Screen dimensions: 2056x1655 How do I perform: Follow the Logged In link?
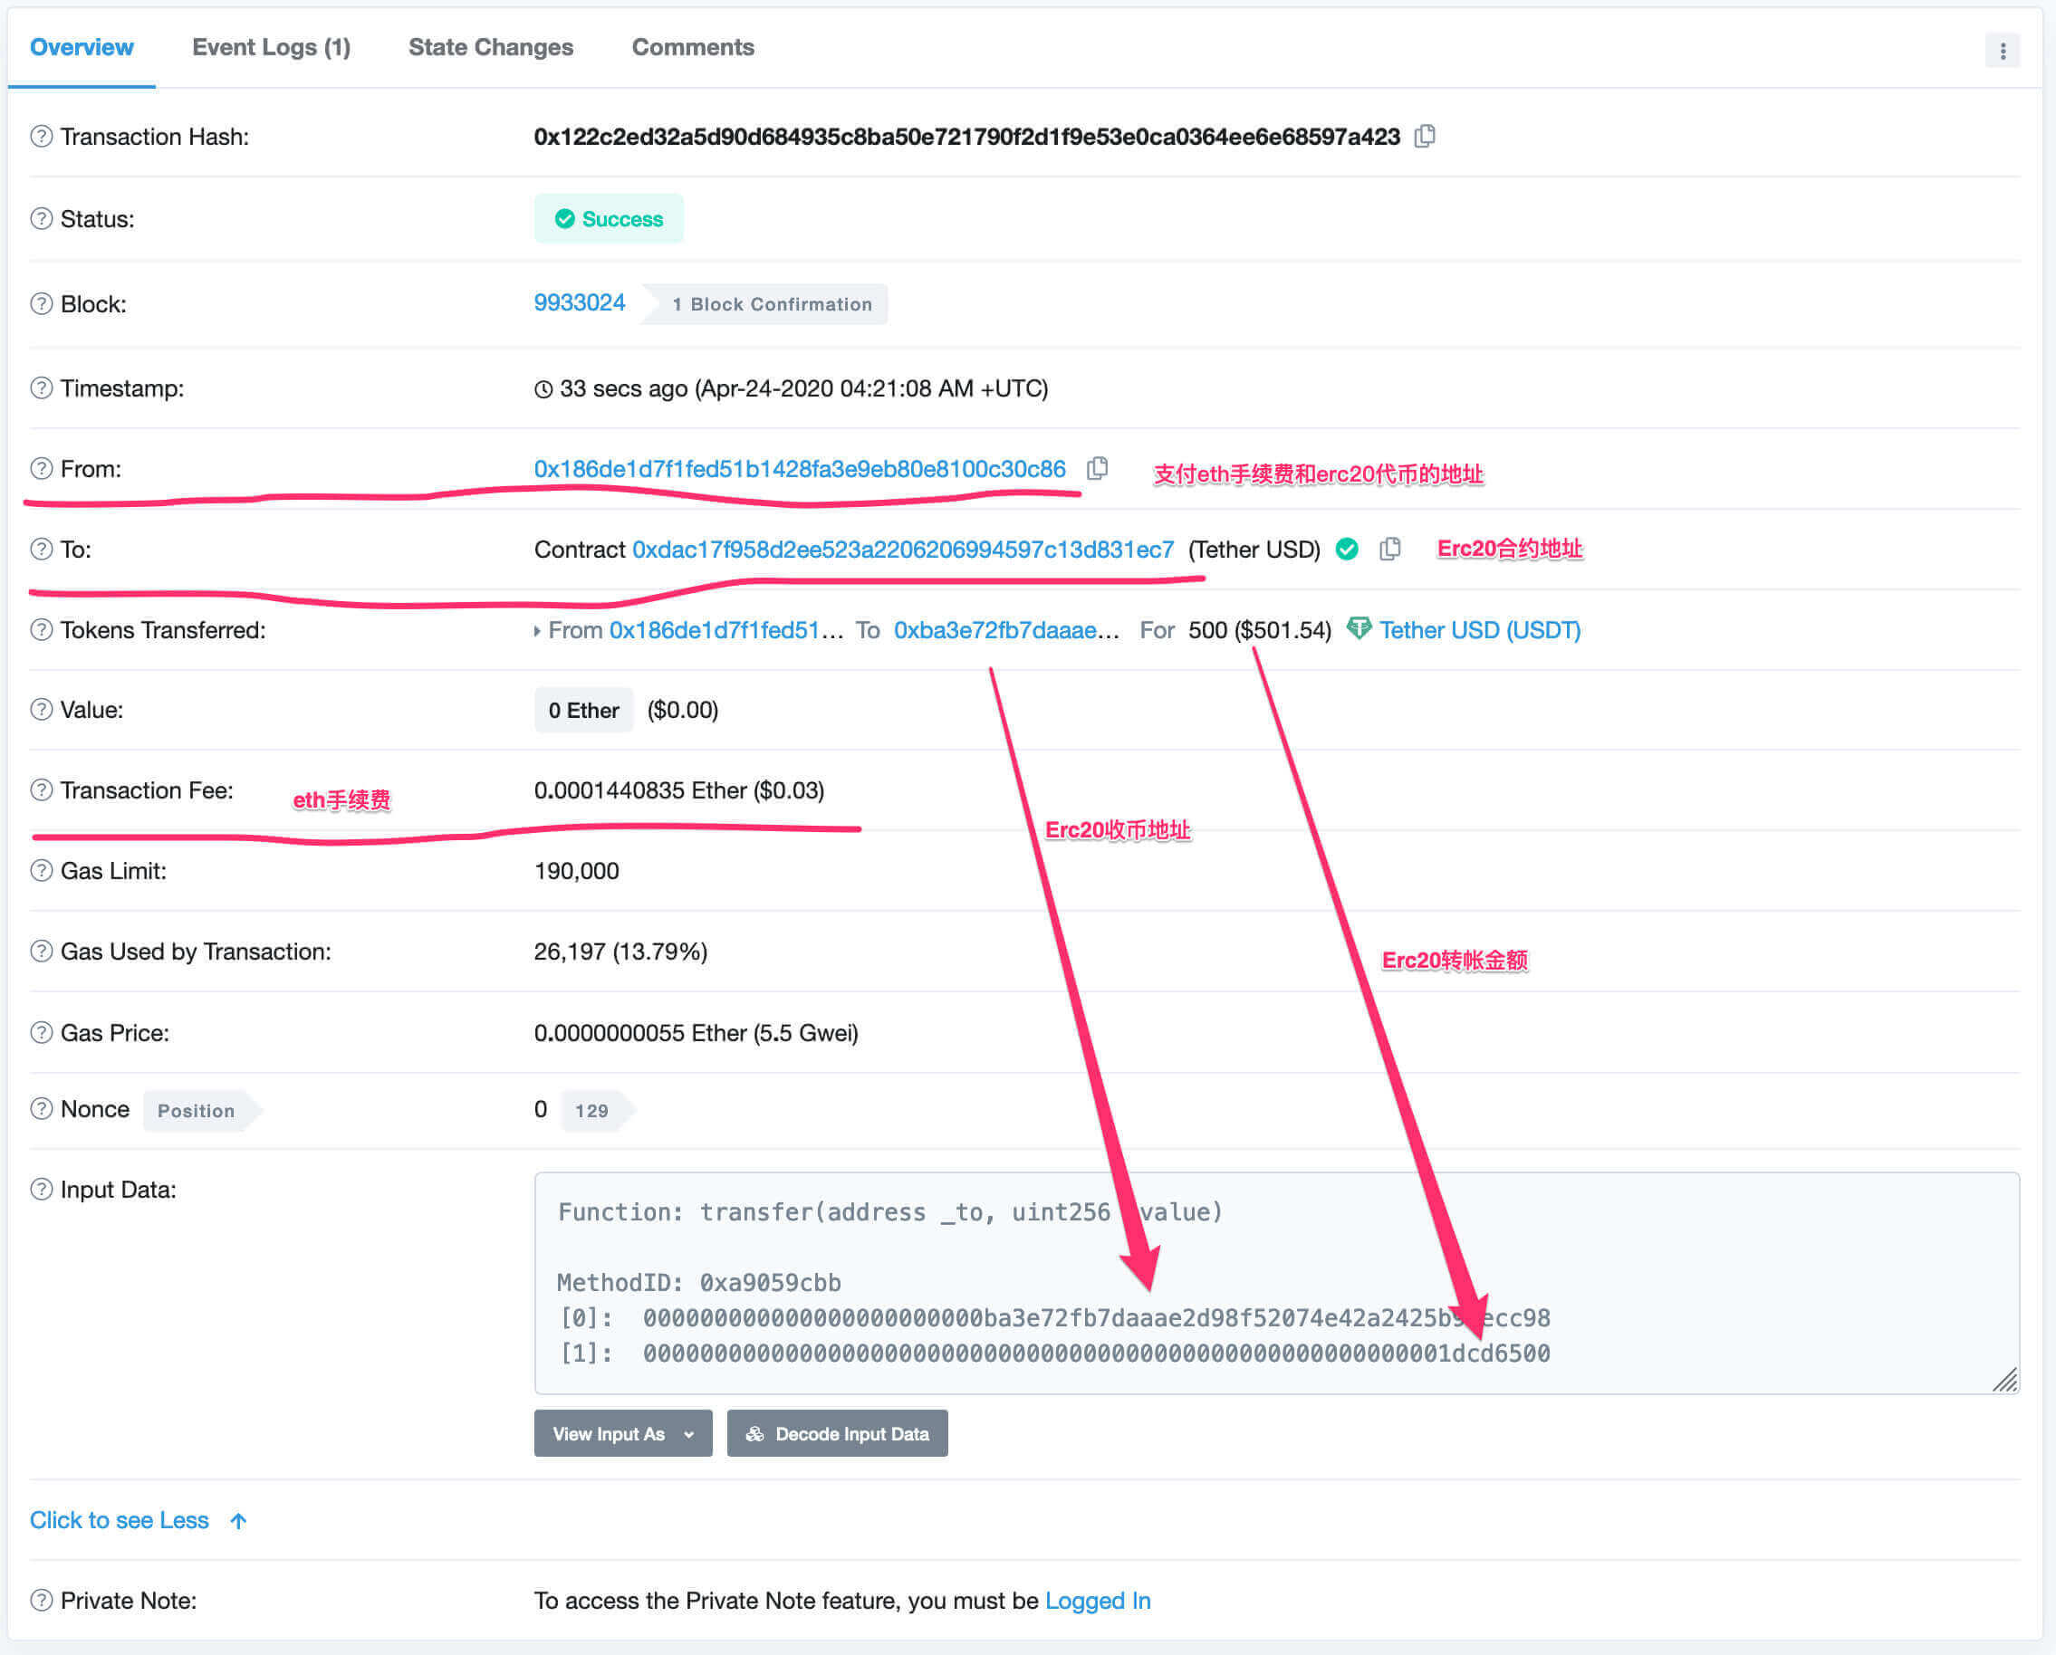click(1097, 1600)
